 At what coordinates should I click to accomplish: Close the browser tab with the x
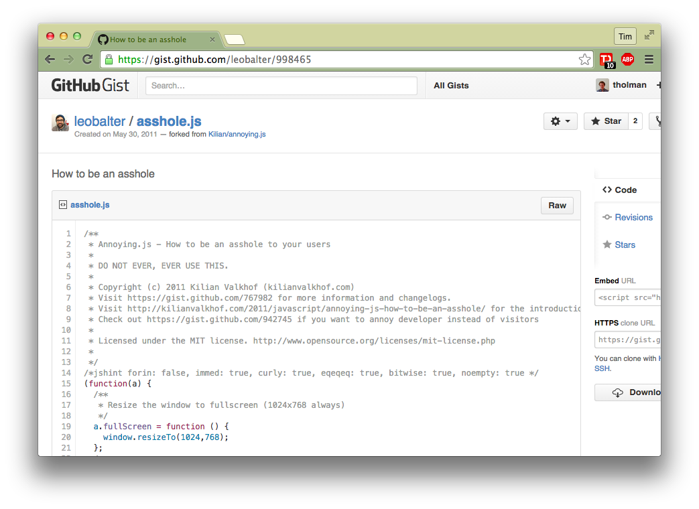(212, 40)
